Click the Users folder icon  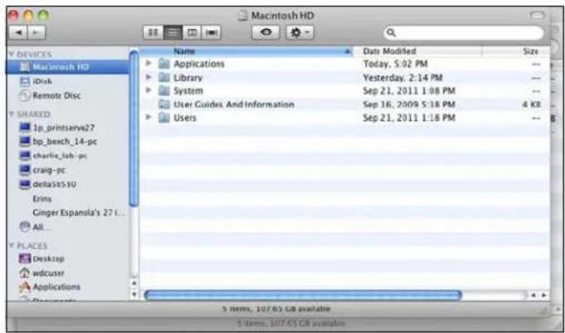coord(164,118)
